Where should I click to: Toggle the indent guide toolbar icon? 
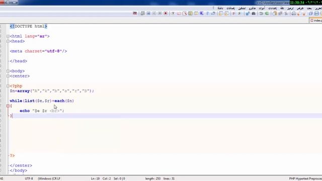[x=201, y=14]
